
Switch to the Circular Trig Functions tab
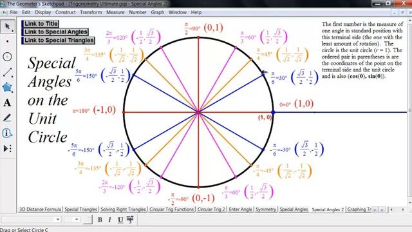pos(172,209)
